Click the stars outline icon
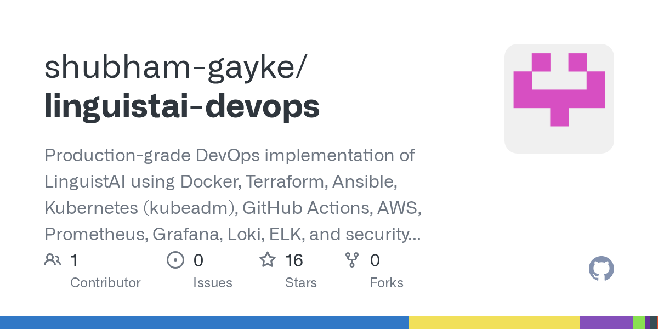The width and height of the screenshot is (658, 329). pos(268,260)
